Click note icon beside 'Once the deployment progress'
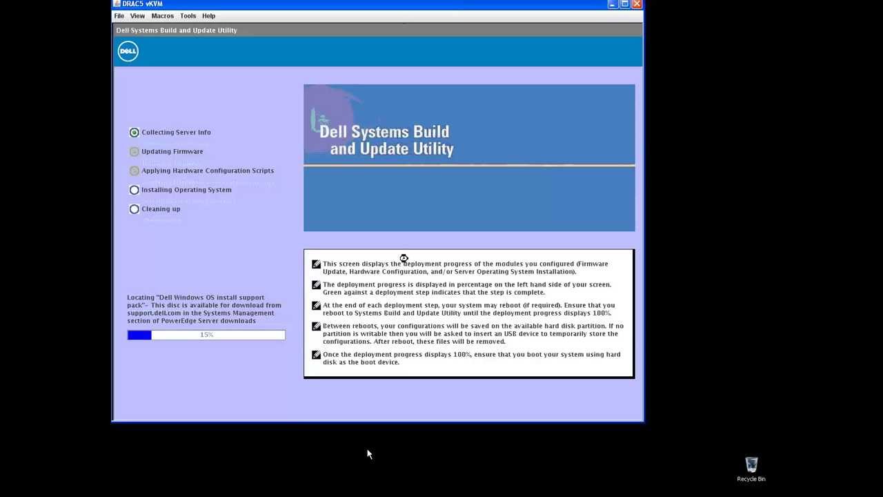This screenshot has width=883, height=497. point(316,355)
